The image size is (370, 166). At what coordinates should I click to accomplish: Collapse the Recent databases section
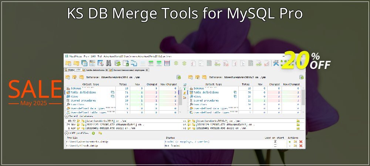pos(67,116)
